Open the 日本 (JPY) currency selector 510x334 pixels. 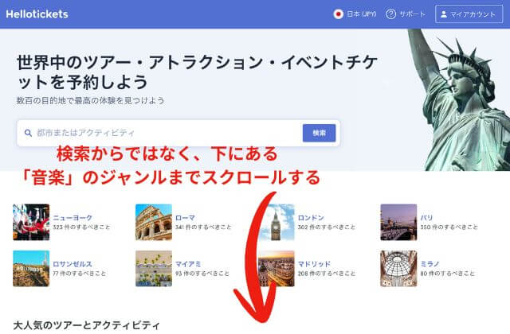(355, 14)
